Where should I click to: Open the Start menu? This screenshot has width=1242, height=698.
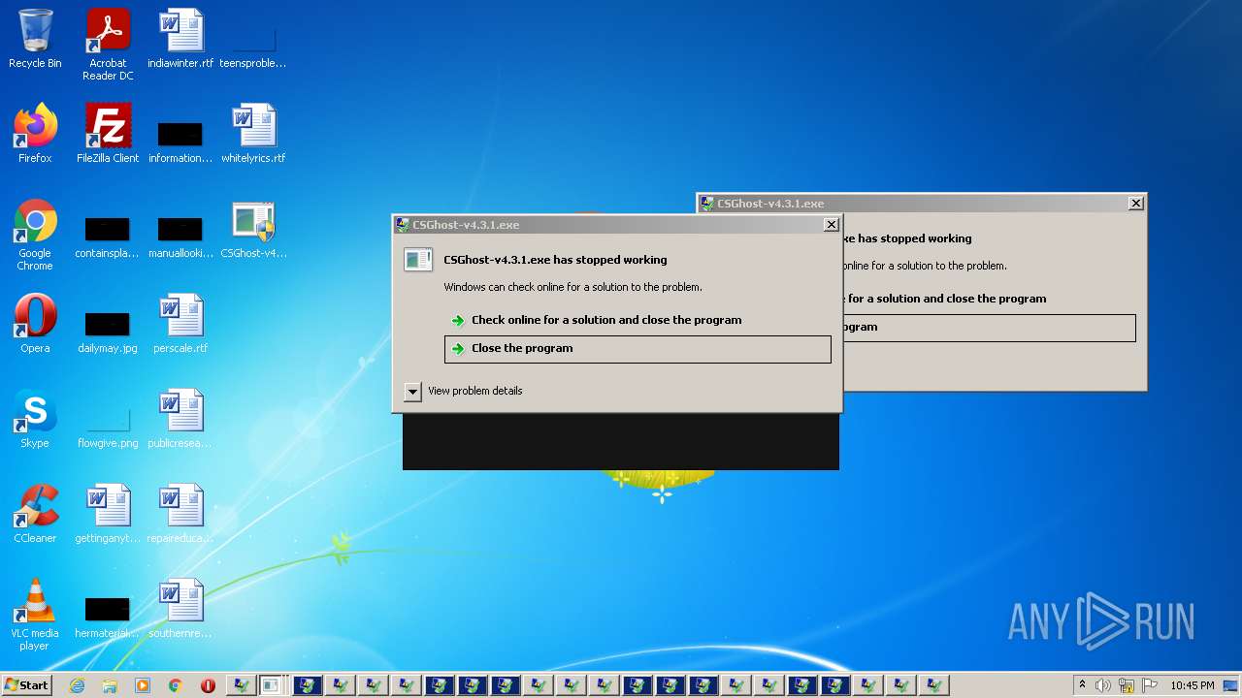click(x=26, y=685)
